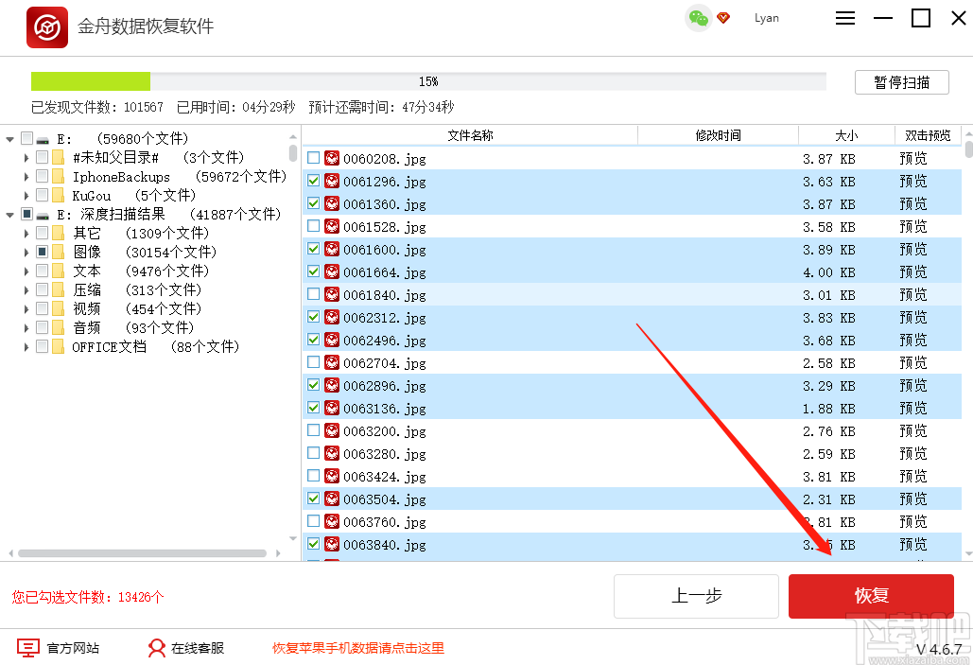Expand the 图像 folder node
Screen dimensions: 973x665
click(26, 252)
